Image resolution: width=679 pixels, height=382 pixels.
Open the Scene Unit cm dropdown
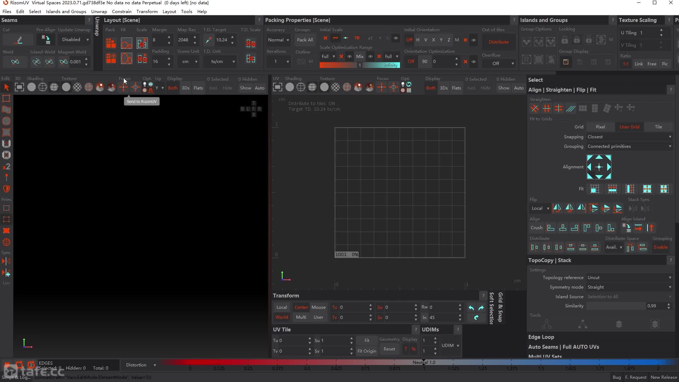(x=189, y=62)
